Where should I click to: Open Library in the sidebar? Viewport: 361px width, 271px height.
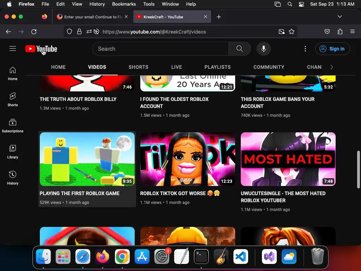pos(13,152)
